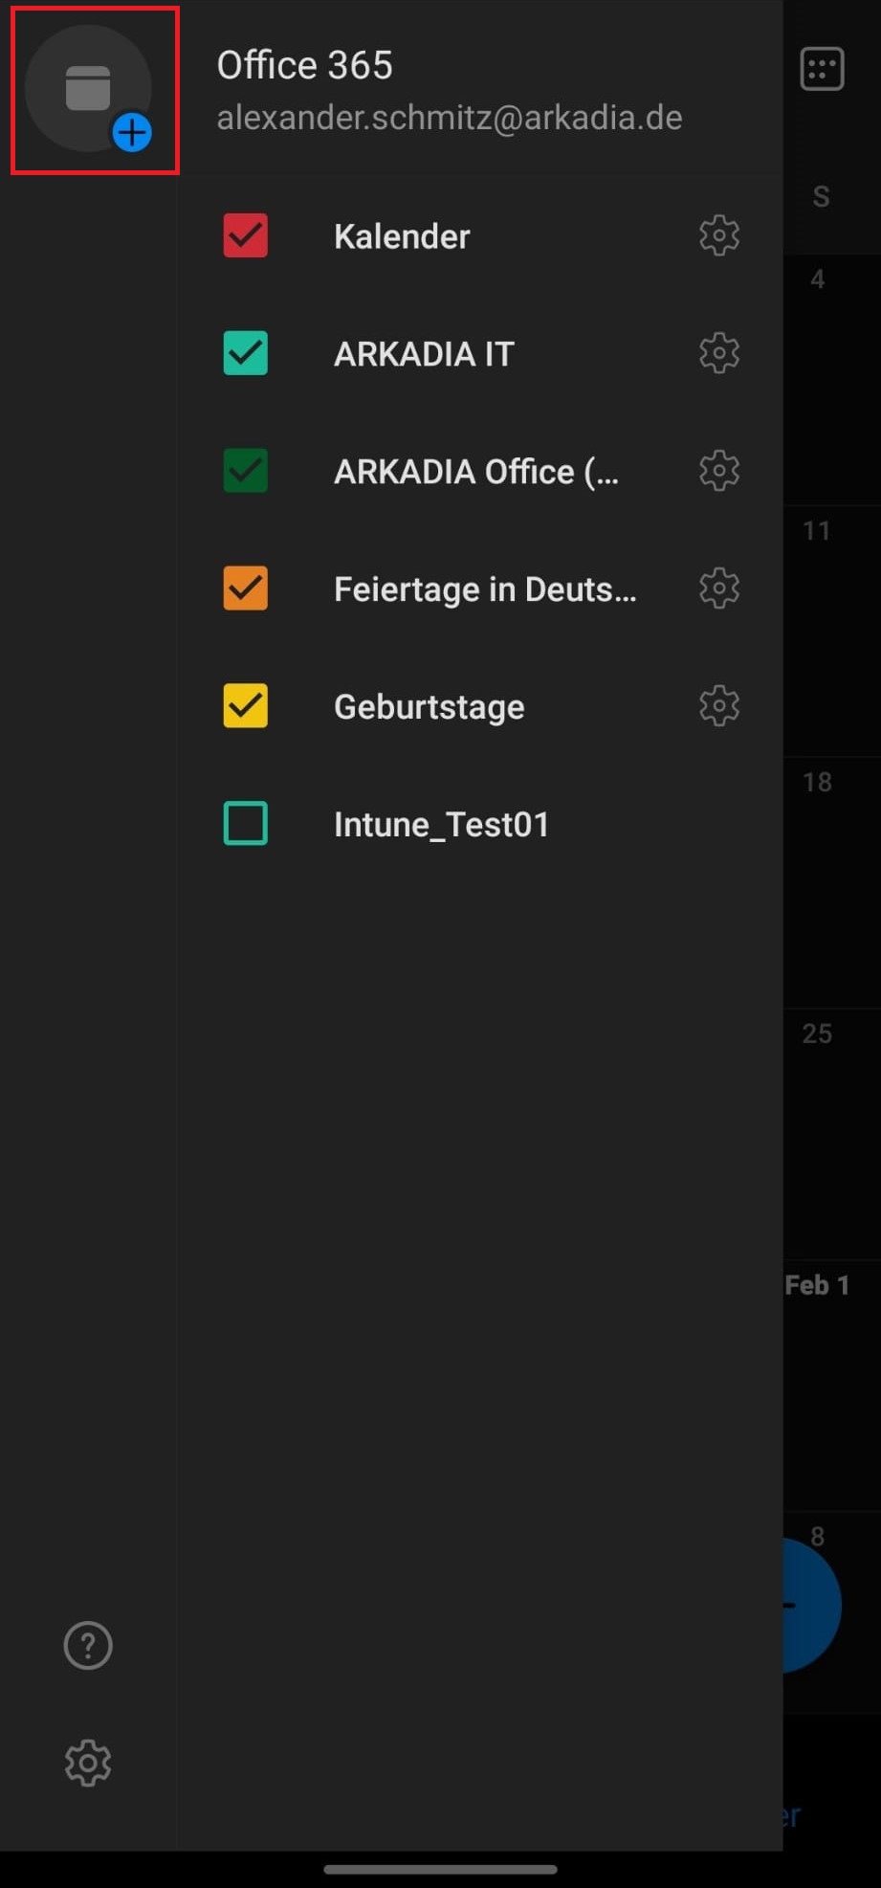Tap the Intune_Test01 calendar name
This screenshot has width=881, height=1888.
pyautogui.click(x=442, y=825)
